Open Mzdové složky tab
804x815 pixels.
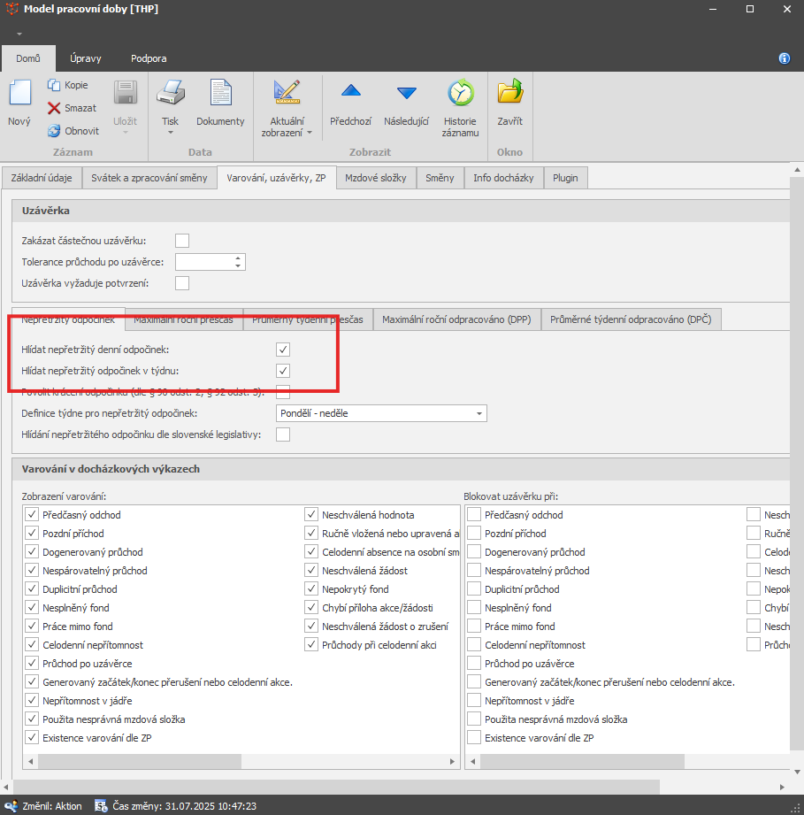tap(376, 178)
